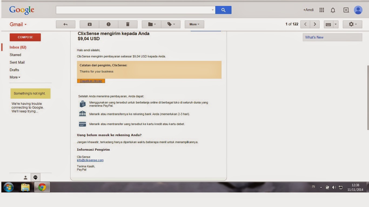This screenshot has width=369, height=207.
Task: Show hidden tray icons arrow
Action: click(321, 187)
